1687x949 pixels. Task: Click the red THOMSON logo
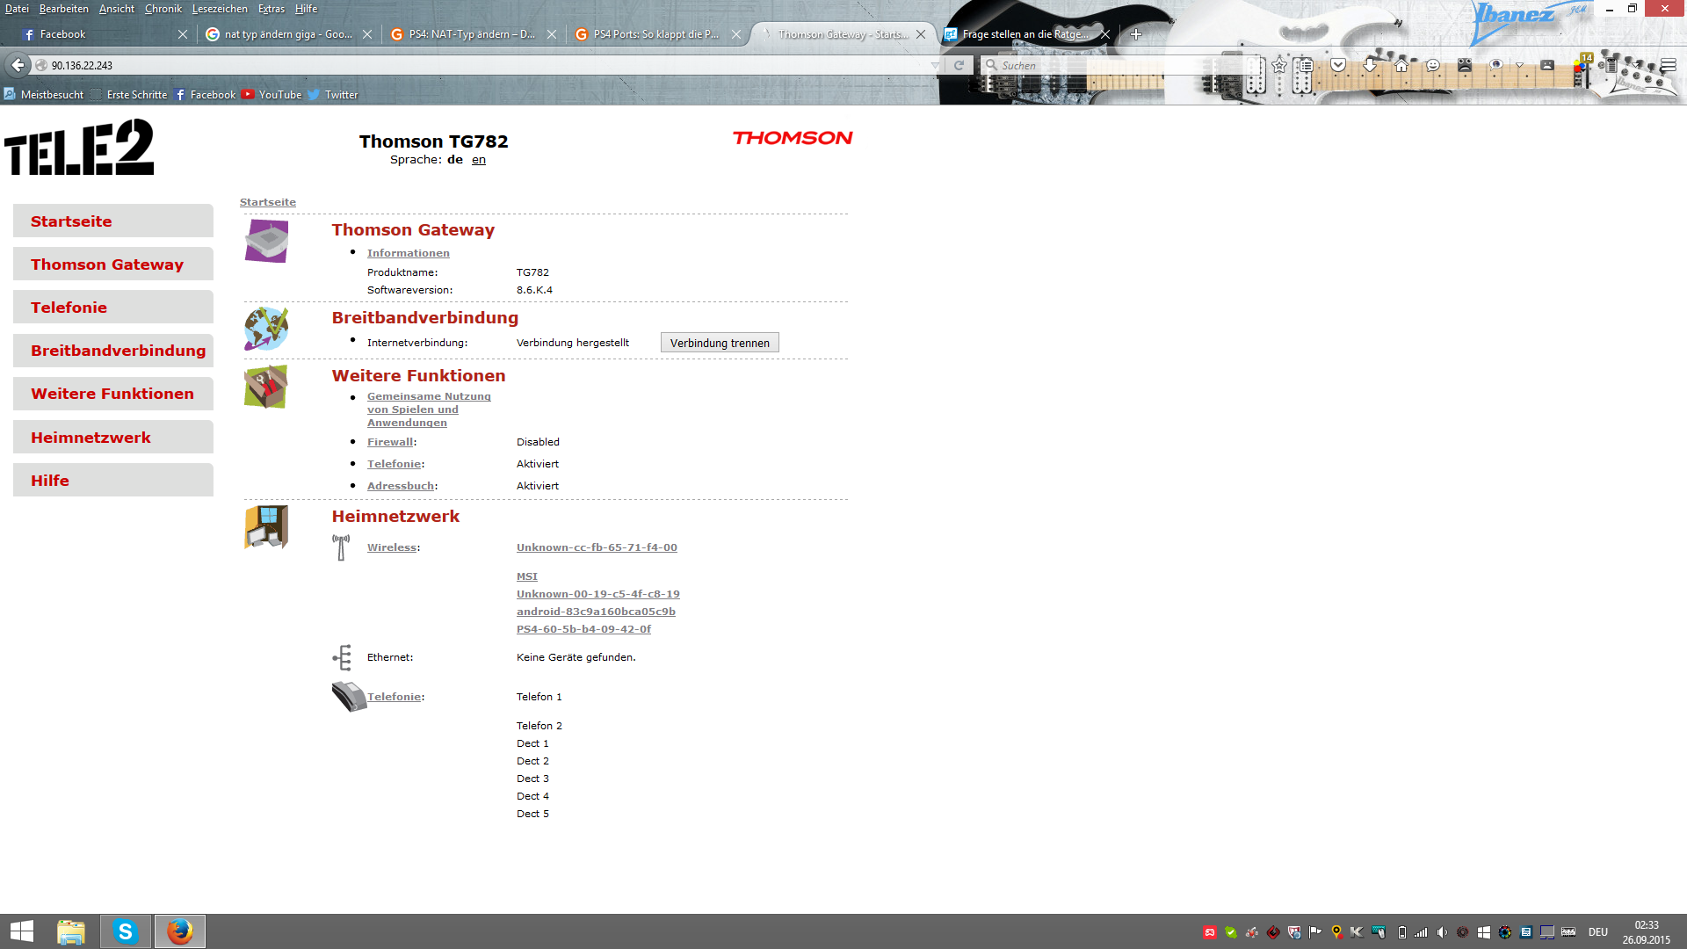tap(793, 138)
